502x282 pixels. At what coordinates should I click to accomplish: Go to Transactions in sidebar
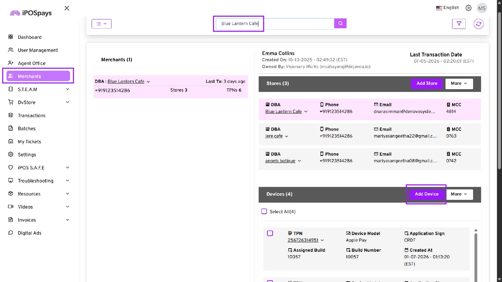coord(32,116)
